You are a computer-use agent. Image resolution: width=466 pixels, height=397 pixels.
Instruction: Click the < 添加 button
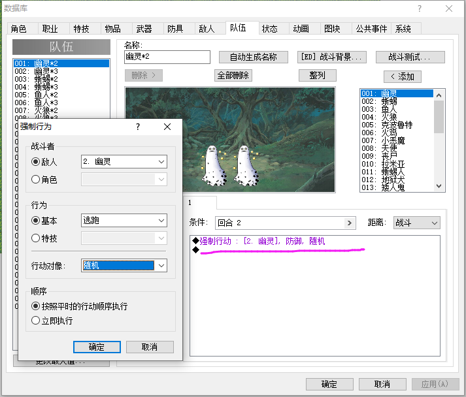(x=403, y=76)
